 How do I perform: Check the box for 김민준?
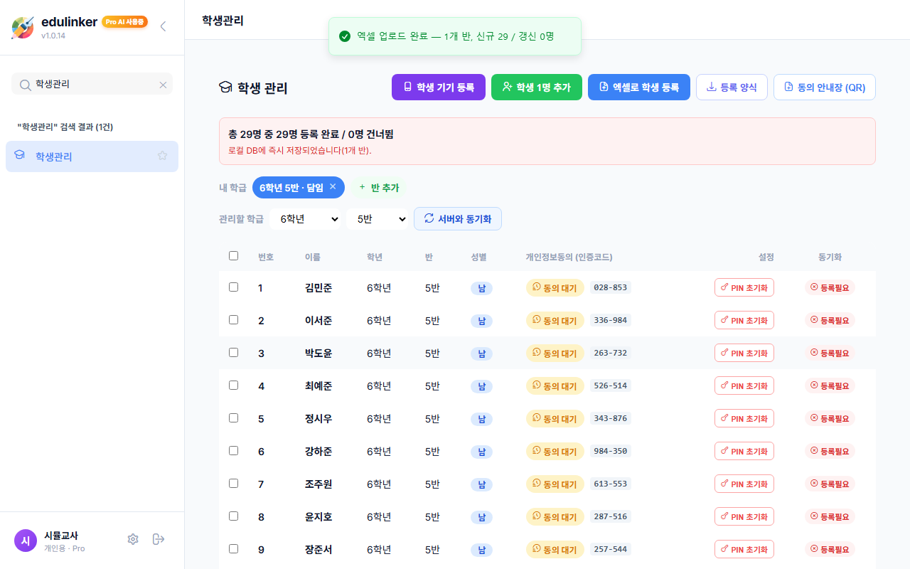234,287
